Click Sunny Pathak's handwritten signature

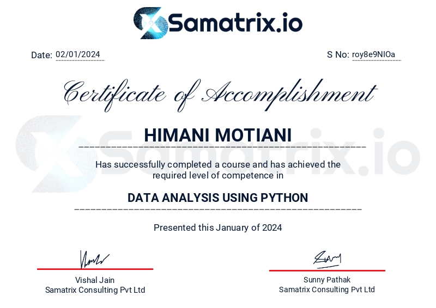(327, 259)
